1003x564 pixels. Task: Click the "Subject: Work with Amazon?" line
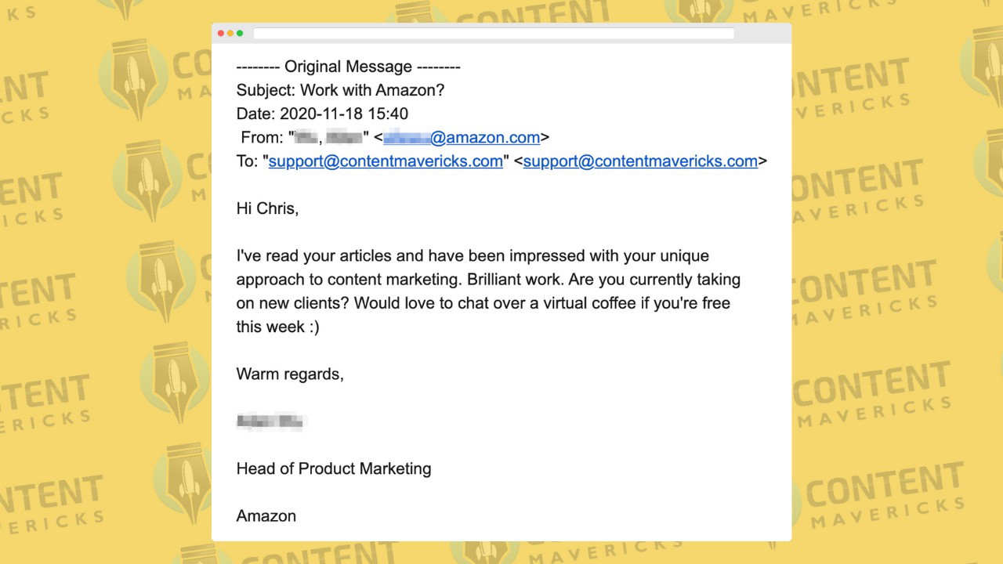pyautogui.click(x=340, y=90)
